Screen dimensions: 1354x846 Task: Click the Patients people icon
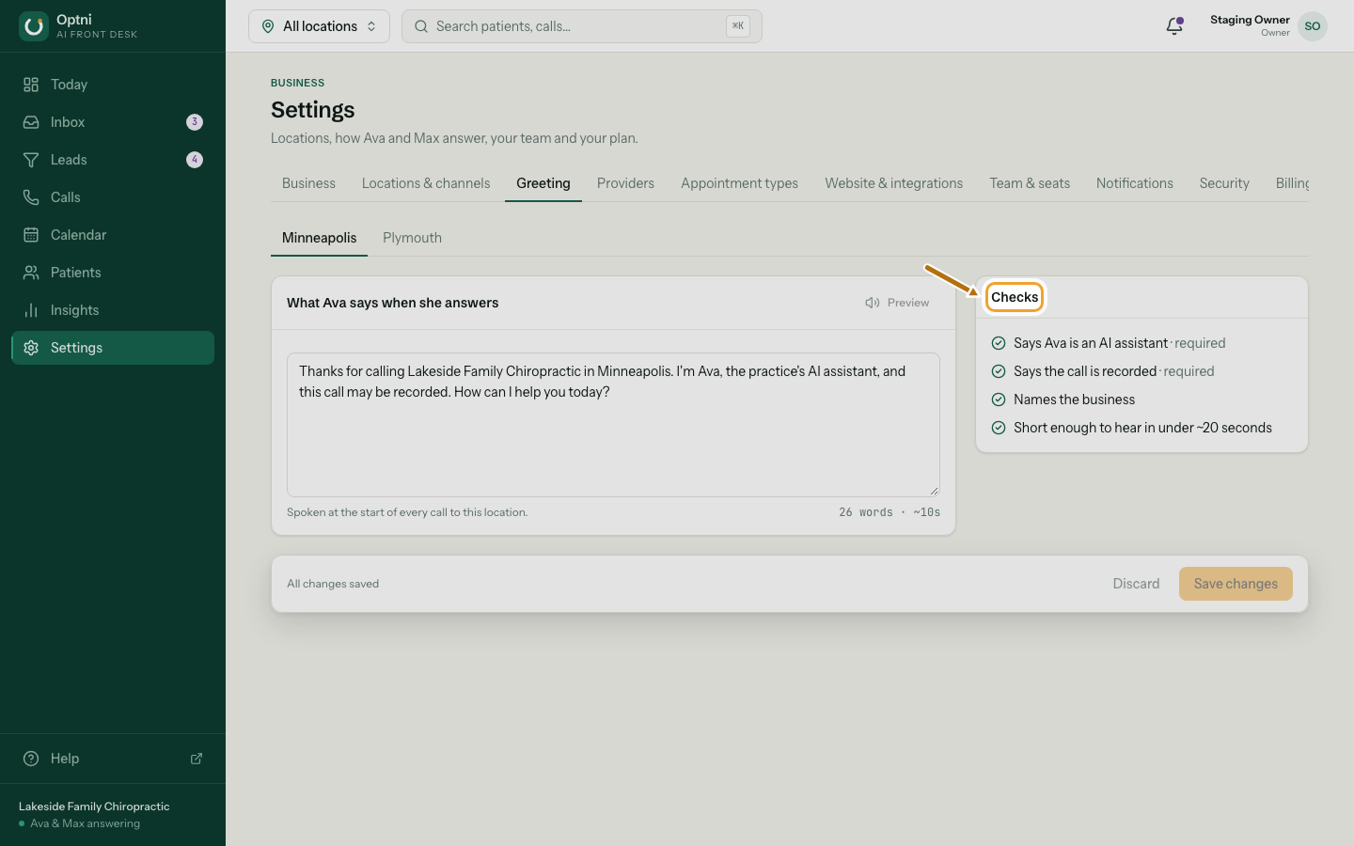pyautogui.click(x=31, y=273)
